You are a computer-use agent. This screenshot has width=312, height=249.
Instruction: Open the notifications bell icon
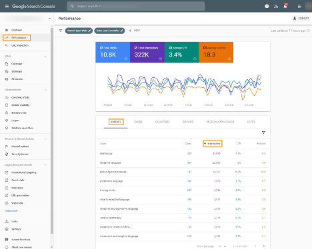(x=285, y=6)
